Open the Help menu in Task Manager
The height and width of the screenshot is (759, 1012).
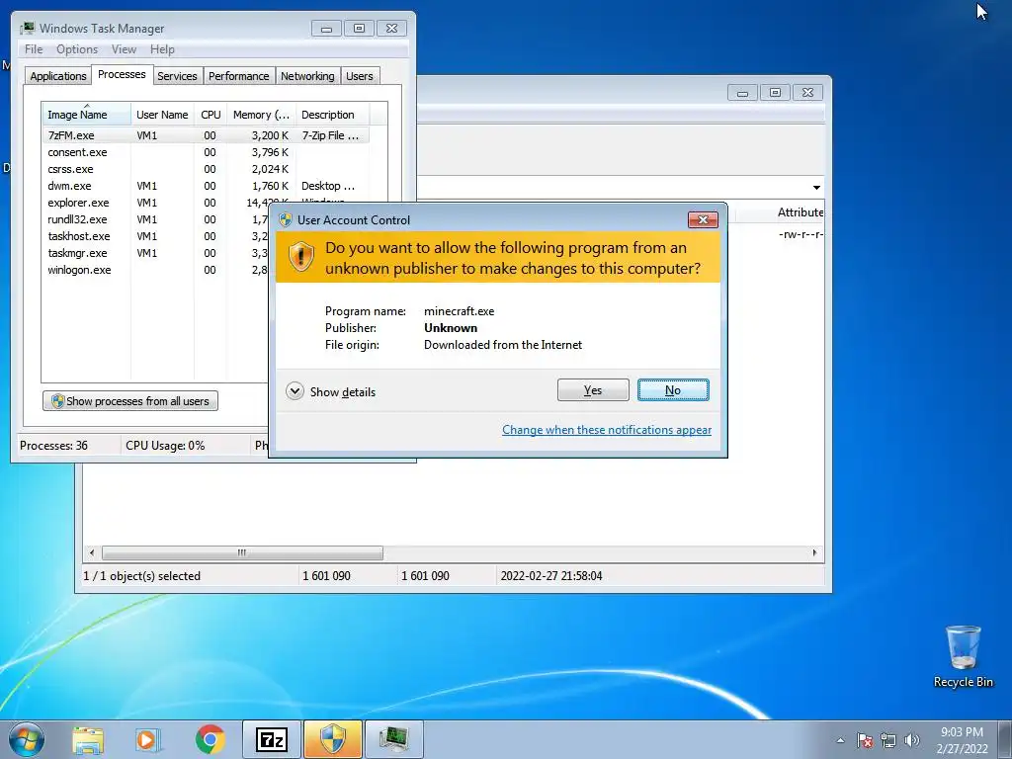tap(162, 49)
